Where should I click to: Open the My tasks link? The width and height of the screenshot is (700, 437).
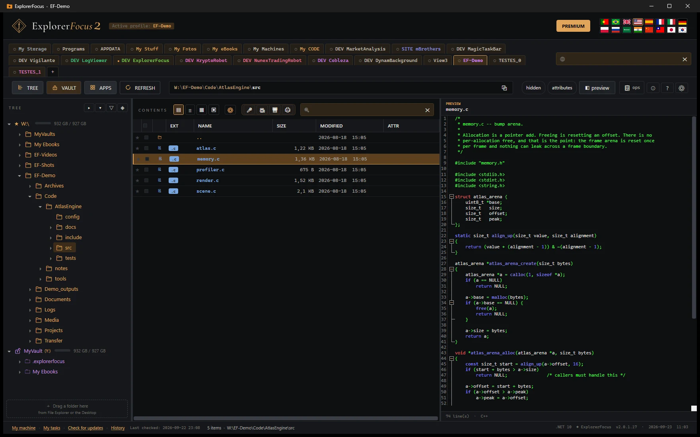coord(52,428)
